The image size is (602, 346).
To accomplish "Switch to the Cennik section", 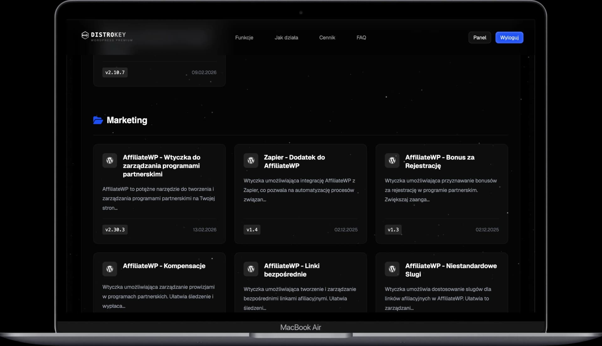I will [x=327, y=37].
